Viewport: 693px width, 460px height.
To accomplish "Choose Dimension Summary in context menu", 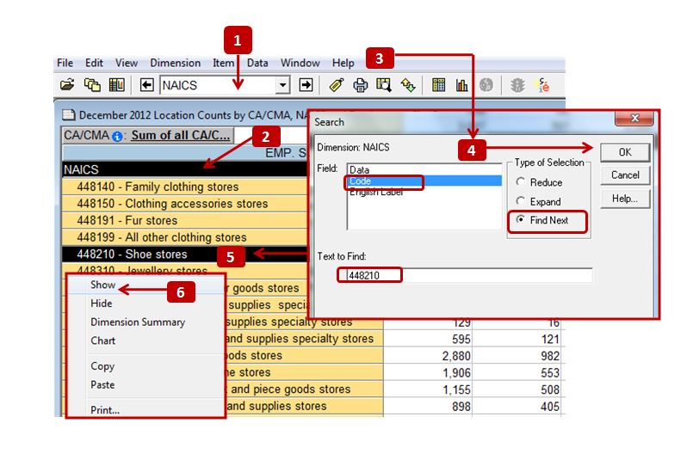I will click(138, 322).
